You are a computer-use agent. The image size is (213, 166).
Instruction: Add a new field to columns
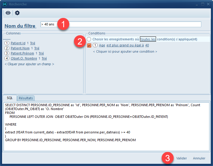click(x=29, y=64)
